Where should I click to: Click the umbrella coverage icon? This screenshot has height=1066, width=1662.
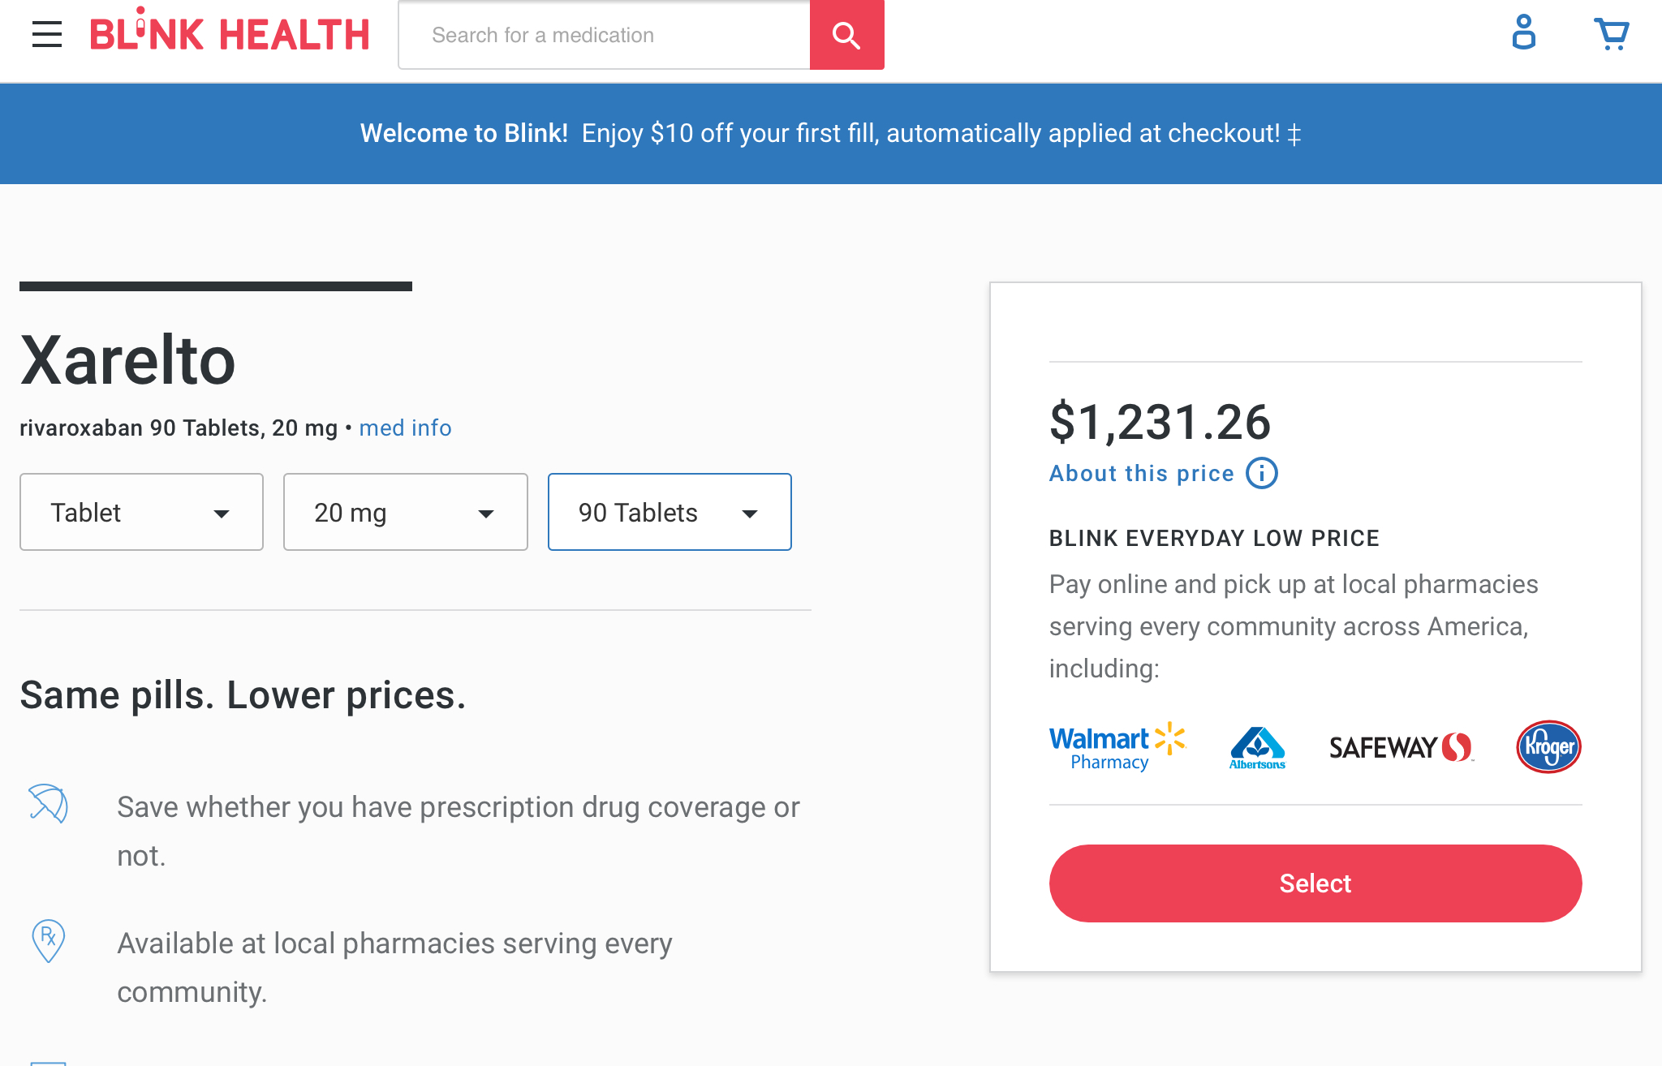tap(49, 804)
